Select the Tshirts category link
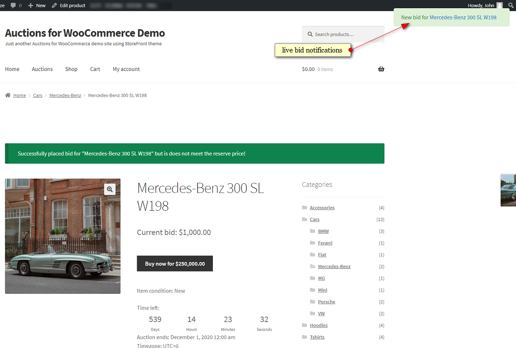Viewport: 516px width, 348px height. coord(317,337)
